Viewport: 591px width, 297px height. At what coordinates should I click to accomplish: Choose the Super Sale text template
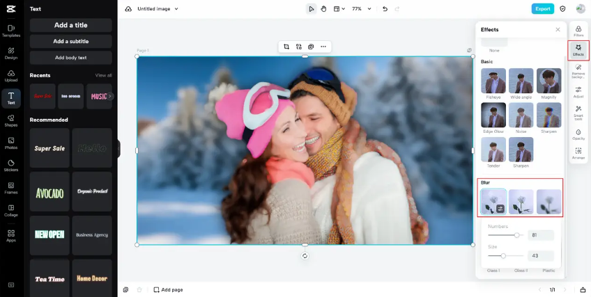point(49,148)
